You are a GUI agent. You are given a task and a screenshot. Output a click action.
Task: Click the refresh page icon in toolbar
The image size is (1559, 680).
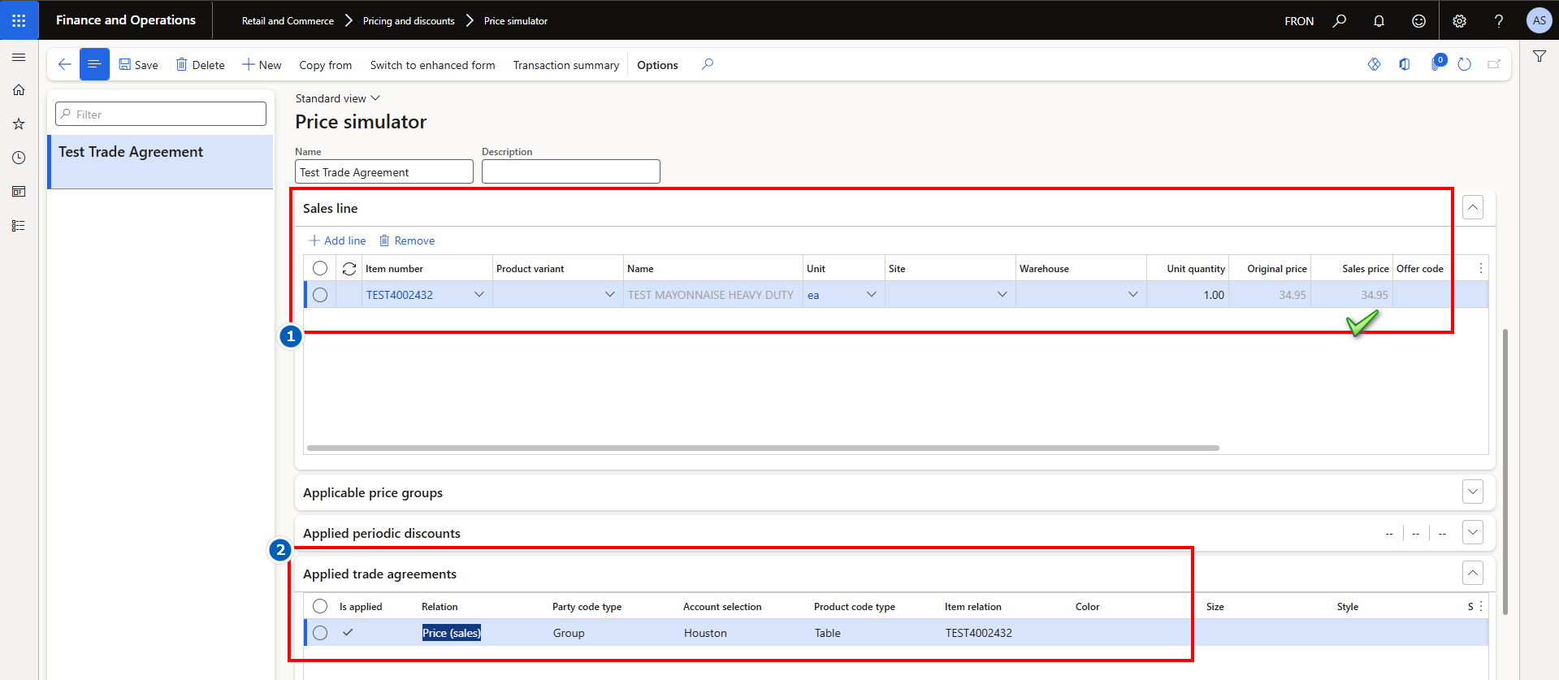click(1464, 64)
